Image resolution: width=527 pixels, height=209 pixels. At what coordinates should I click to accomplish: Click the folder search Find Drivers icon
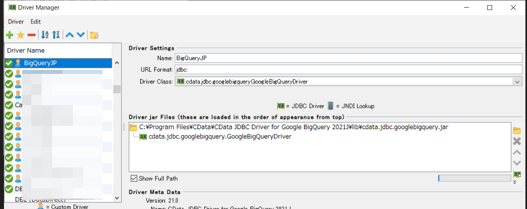[x=94, y=35]
